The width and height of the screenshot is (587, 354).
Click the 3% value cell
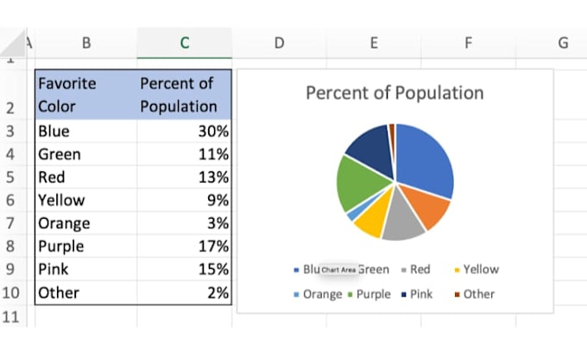[184, 223]
